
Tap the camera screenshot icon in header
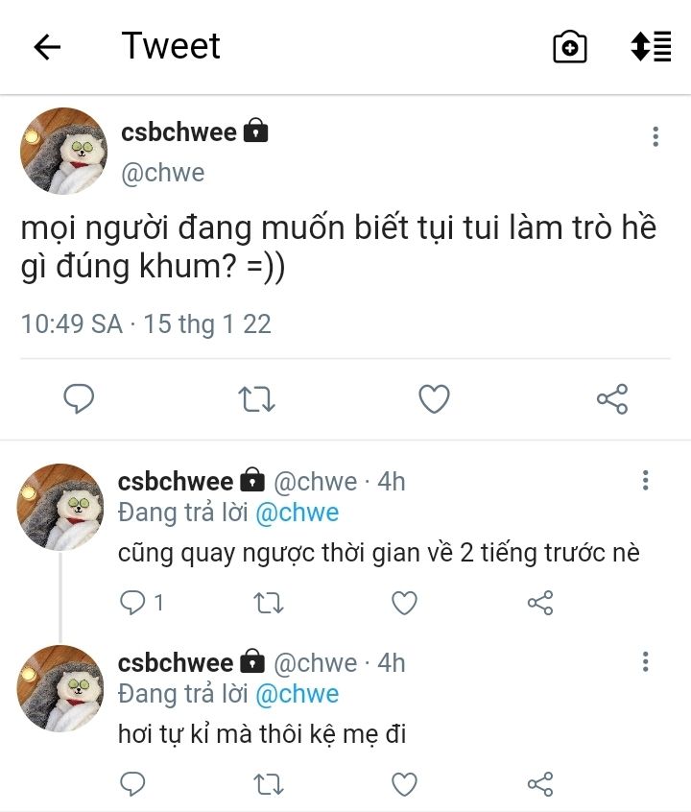[x=569, y=47]
